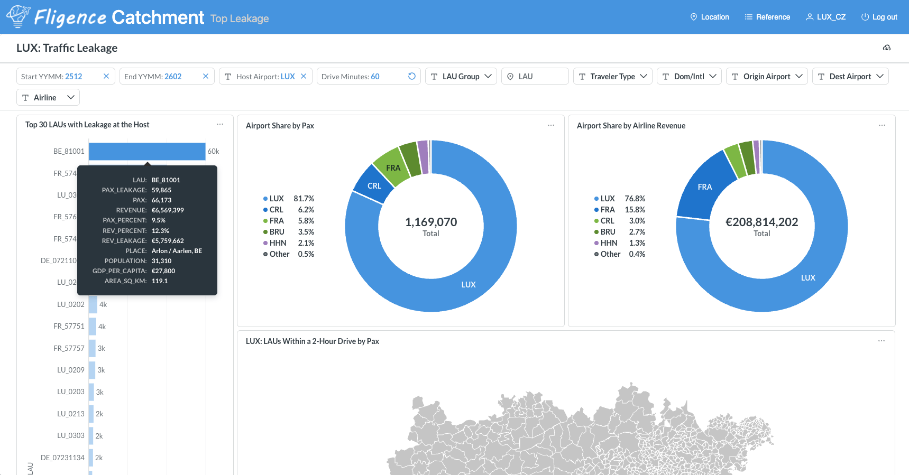909x475 pixels.
Task: Open options menu for Top 30 LAUs panel
Action: pyautogui.click(x=220, y=125)
